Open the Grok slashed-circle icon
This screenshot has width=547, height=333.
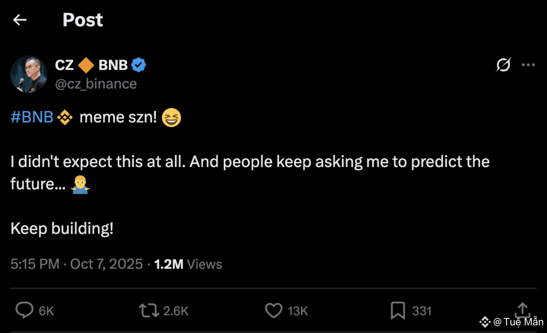click(503, 65)
